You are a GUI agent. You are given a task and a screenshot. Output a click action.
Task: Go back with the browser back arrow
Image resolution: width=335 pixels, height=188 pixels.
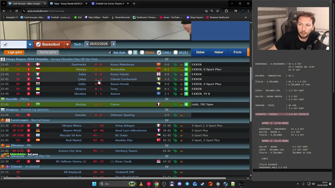pos(4,11)
